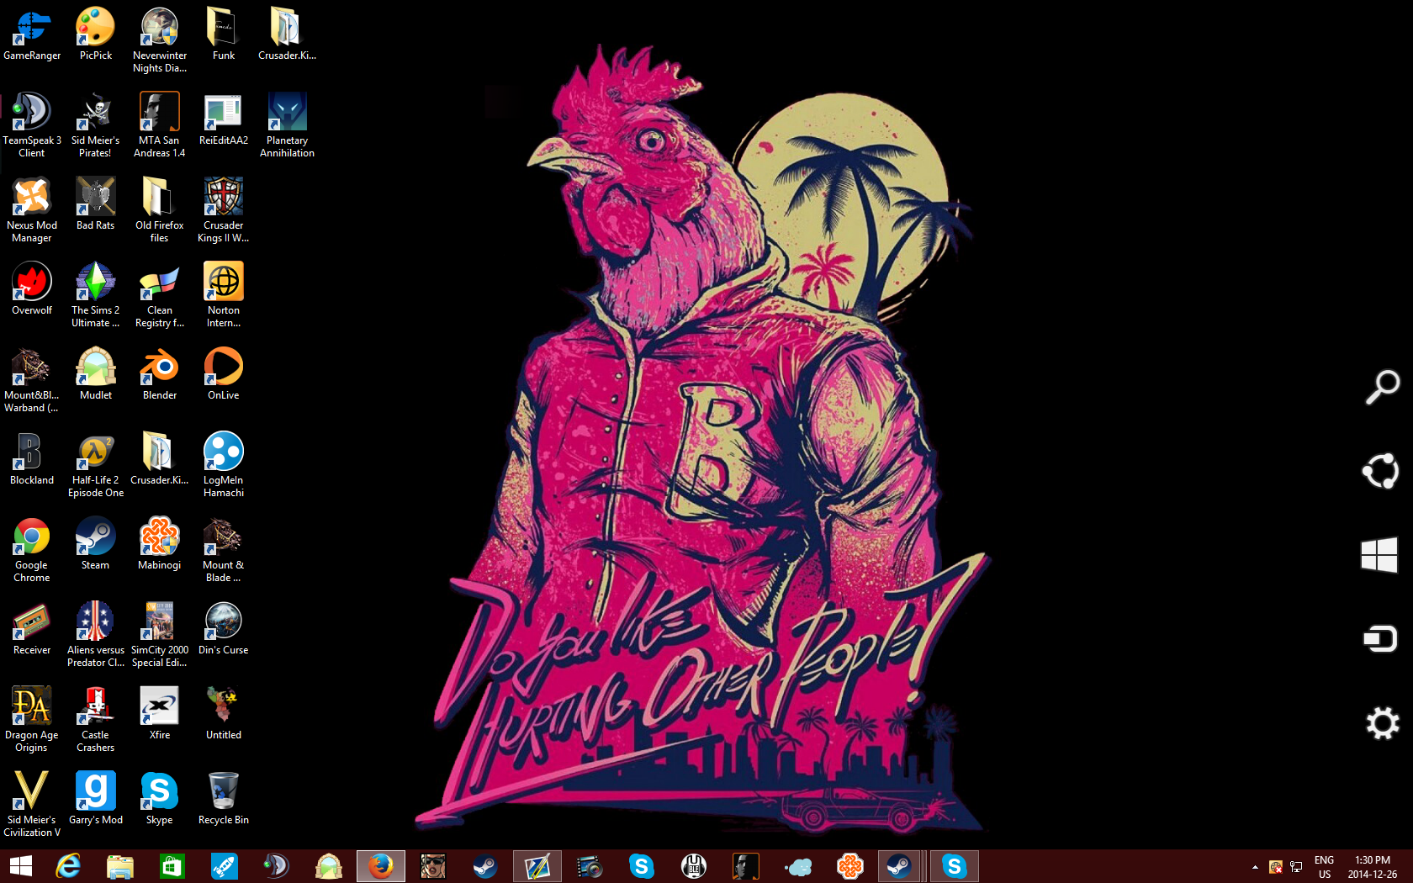This screenshot has width=1413, height=883.
Task: Open the Dragon Age Origins shortcut
Action: (x=32, y=720)
